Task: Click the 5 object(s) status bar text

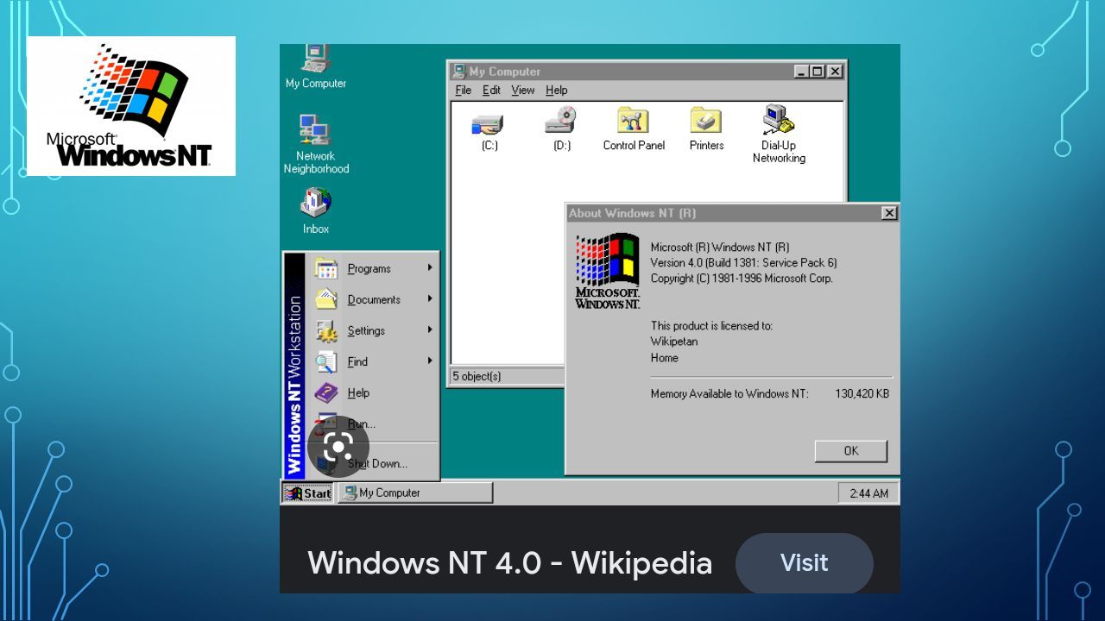Action: 477,376
